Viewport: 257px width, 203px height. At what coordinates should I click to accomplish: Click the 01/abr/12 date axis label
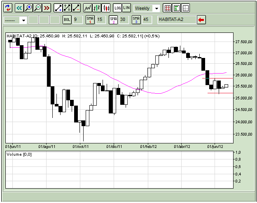pyautogui.click(x=182, y=147)
